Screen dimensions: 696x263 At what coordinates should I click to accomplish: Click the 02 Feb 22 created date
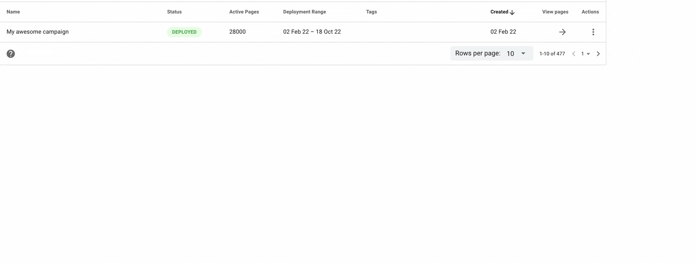[503, 32]
